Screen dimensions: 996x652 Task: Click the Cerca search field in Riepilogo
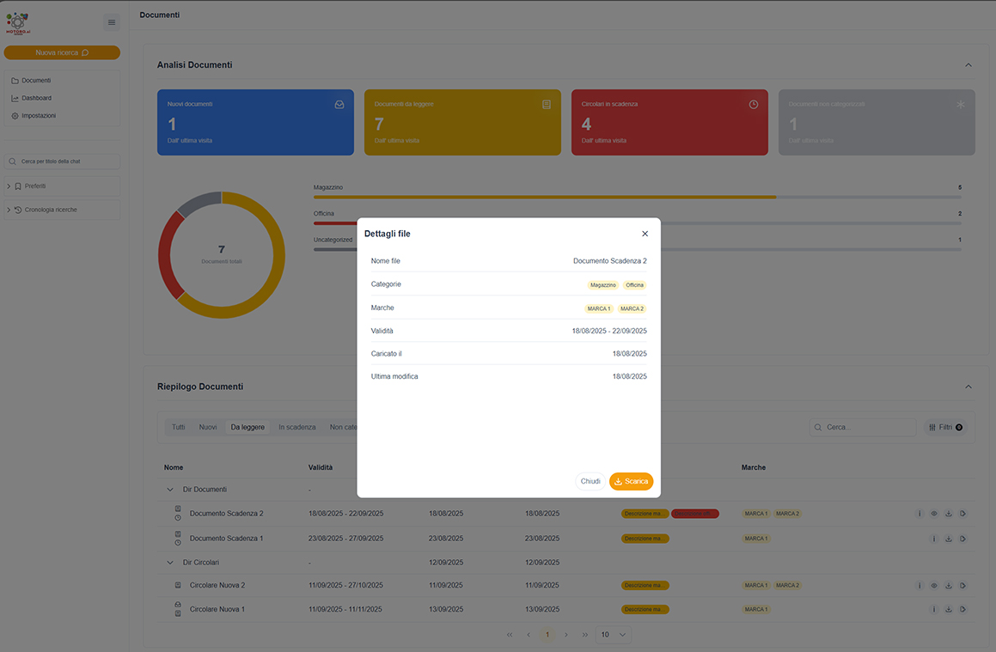point(863,427)
